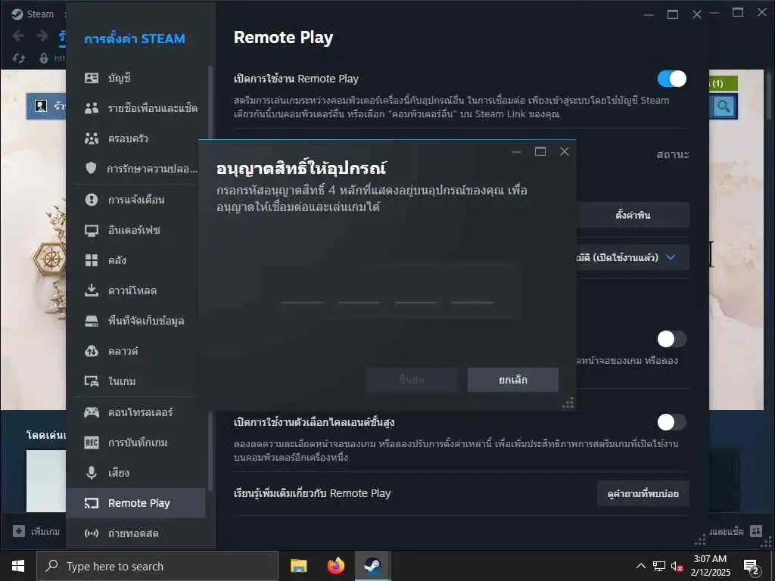Toggle the advanced client options switch

coord(672,422)
